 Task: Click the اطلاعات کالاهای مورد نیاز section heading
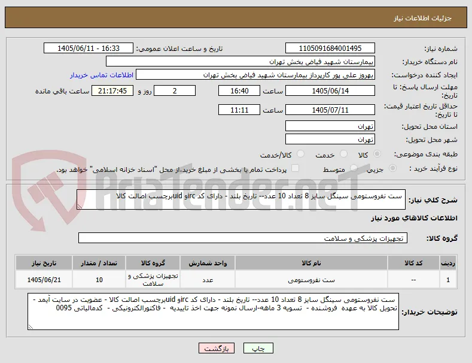(414, 218)
